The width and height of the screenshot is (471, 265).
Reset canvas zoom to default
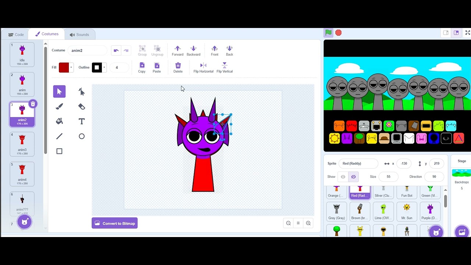[298, 223]
